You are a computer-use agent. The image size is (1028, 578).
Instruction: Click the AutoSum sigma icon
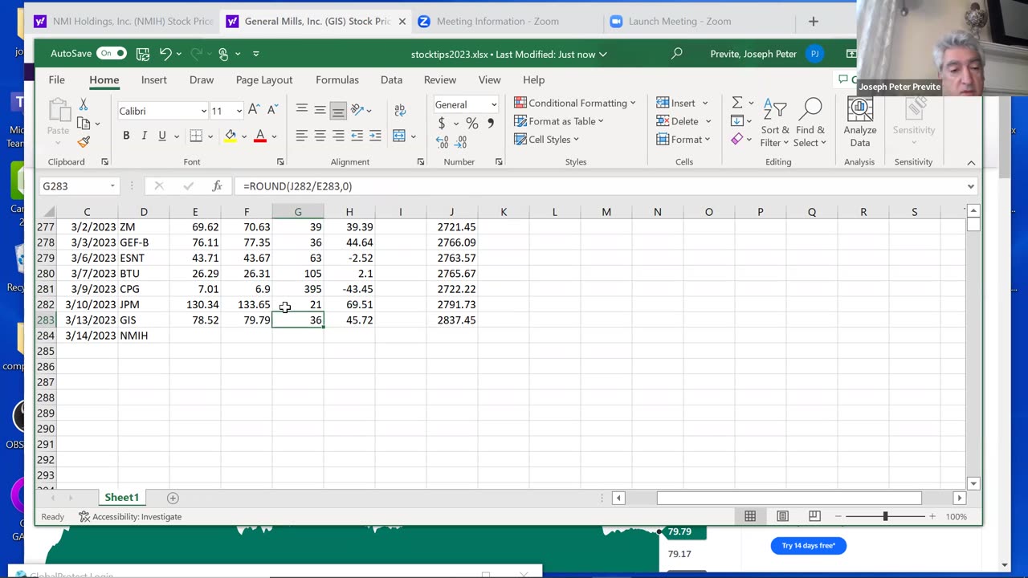point(737,103)
